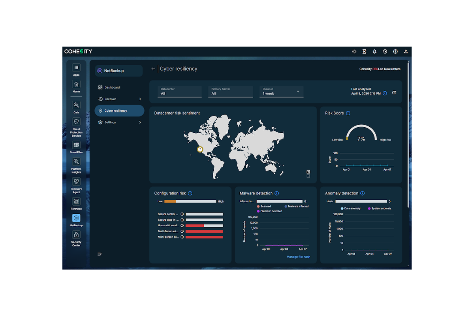Click the Manage file hash link
This screenshot has width=474, height=316.
pos(298,257)
